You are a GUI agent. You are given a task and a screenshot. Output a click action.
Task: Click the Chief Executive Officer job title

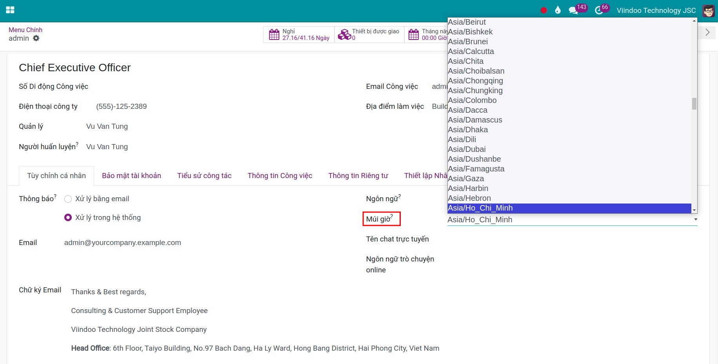click(75, 68)
